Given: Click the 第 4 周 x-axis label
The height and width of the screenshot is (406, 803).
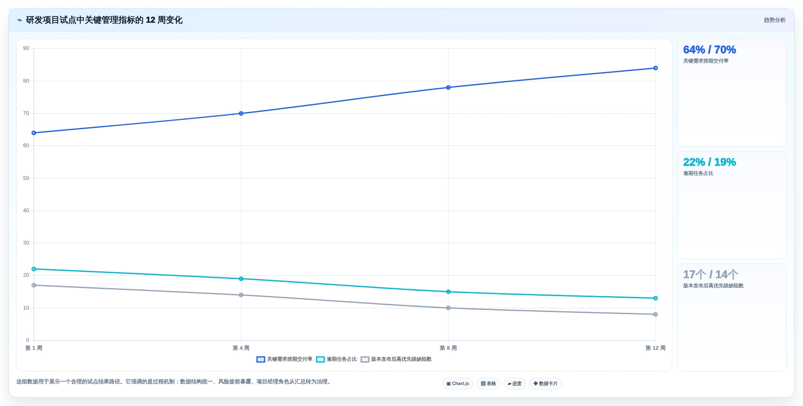Looking at the screenshot, I should coord(241,348).
